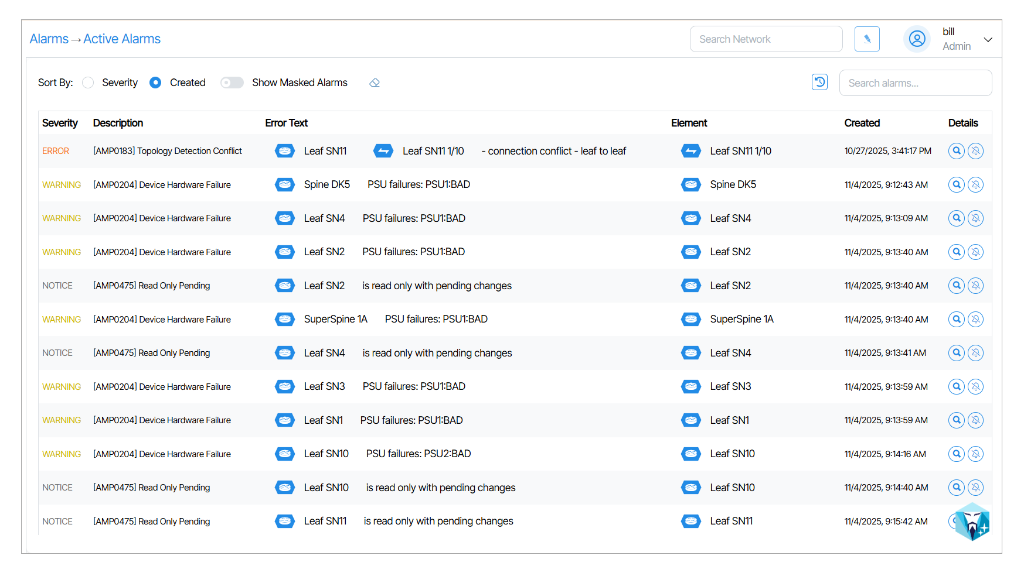This screenshot has width=1024, height=576.
Task: Go to Alarms in the breadcrumb
Action: pyautogui.click(x=49, y=39)
